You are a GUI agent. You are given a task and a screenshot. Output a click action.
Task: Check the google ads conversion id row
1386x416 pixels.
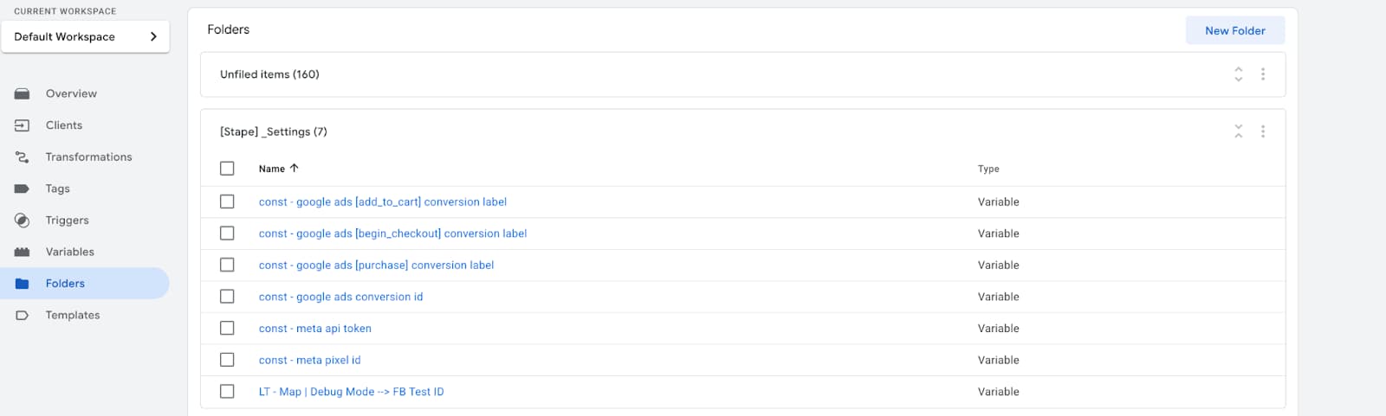(227, 297)
